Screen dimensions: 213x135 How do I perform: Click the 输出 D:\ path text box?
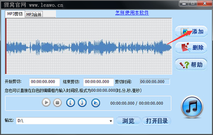(x=65, y=121)
